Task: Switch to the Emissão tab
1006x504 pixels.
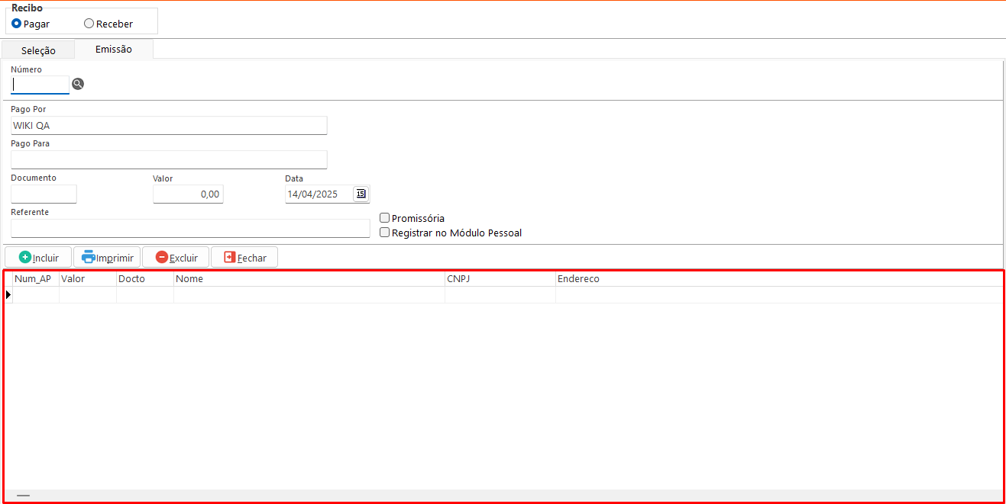Action: 114,50
